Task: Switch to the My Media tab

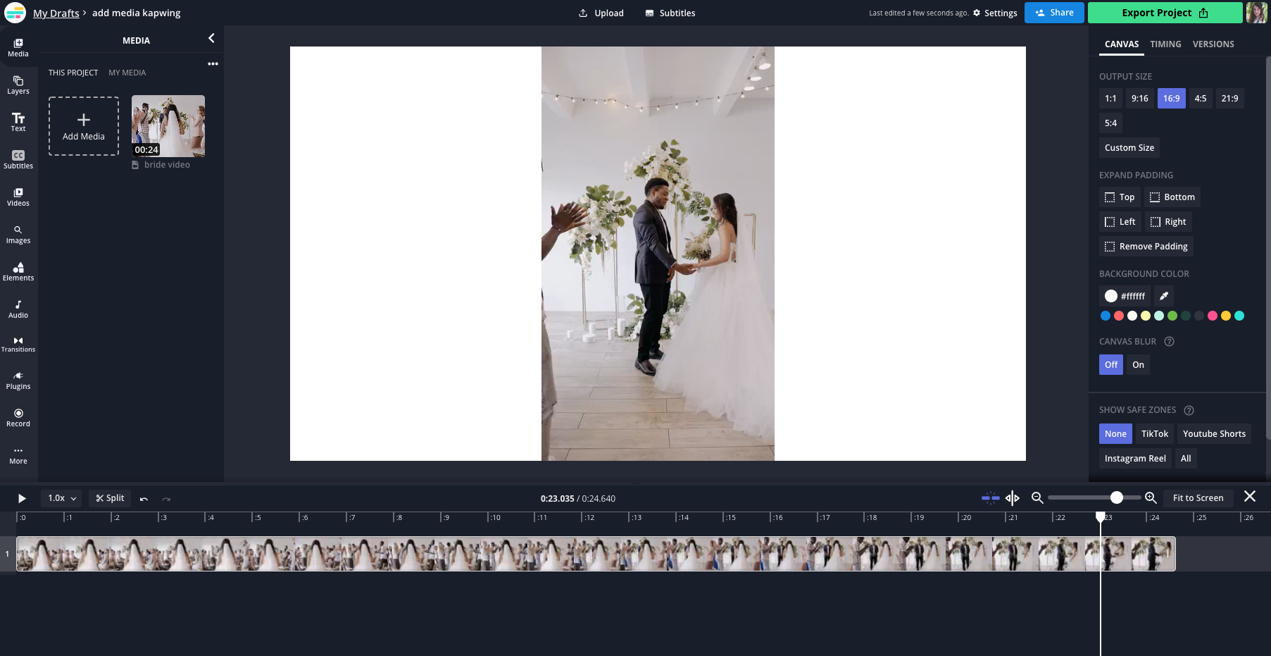Action: 127,73
